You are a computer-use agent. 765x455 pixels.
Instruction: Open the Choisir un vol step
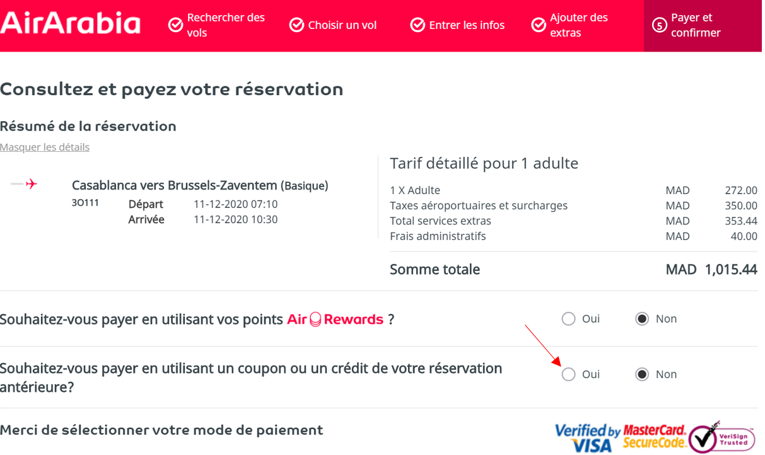point(342,25)
